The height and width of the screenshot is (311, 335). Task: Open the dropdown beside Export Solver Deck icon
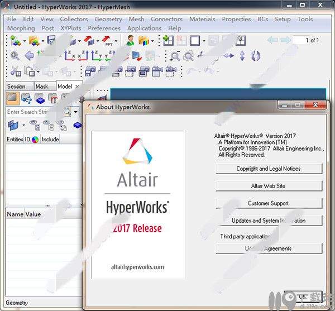click(x=98, y=41)
